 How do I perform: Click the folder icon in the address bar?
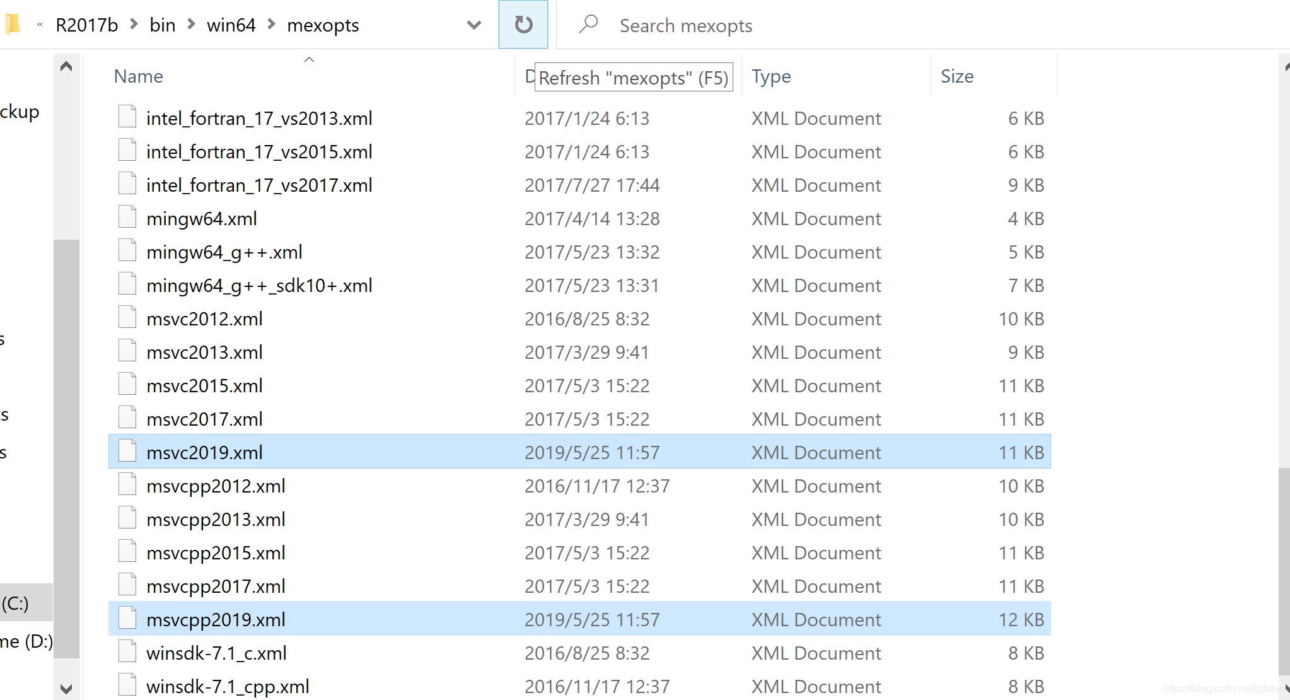13,24
